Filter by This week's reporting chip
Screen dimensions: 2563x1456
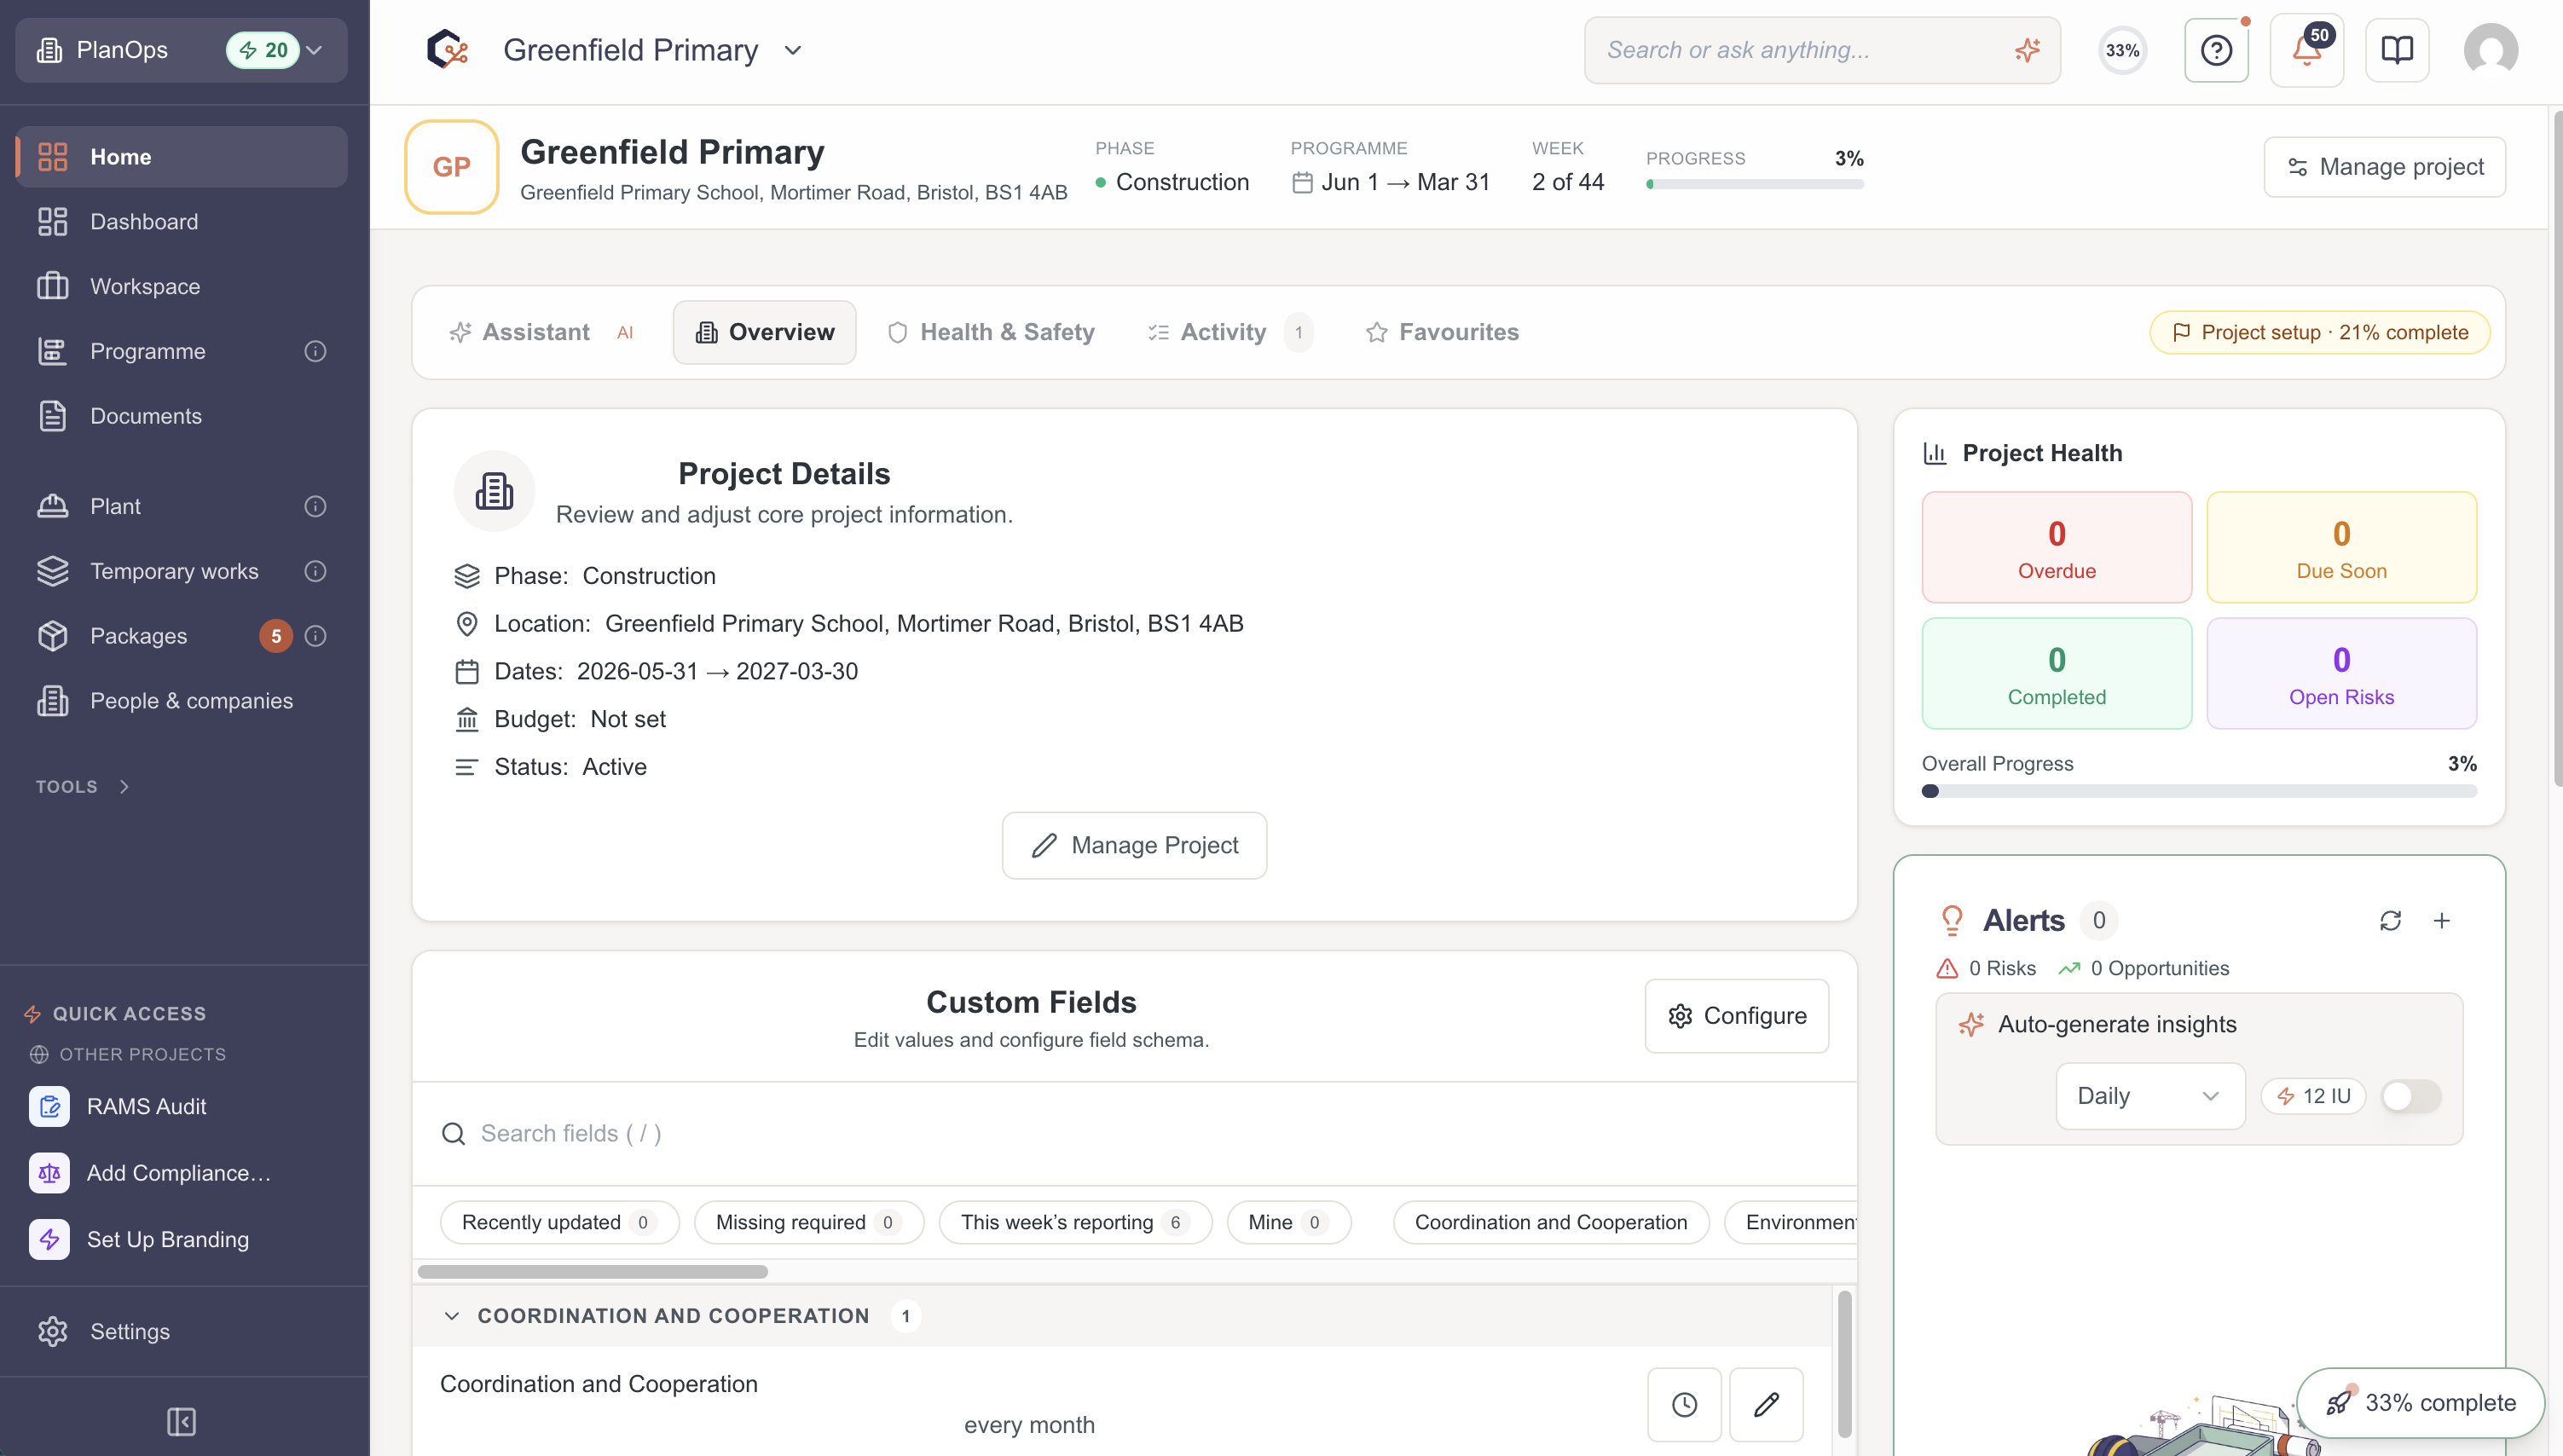tap(1075, 1222)
